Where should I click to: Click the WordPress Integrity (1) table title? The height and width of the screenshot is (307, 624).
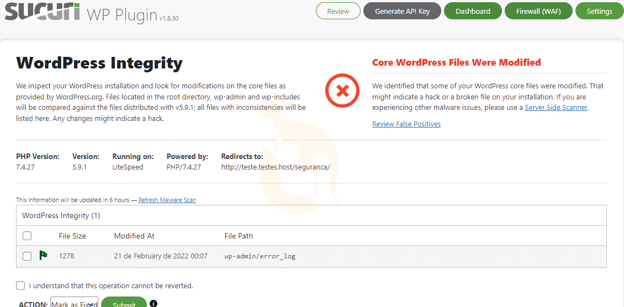pyautogui.click(x=61, y=215)
